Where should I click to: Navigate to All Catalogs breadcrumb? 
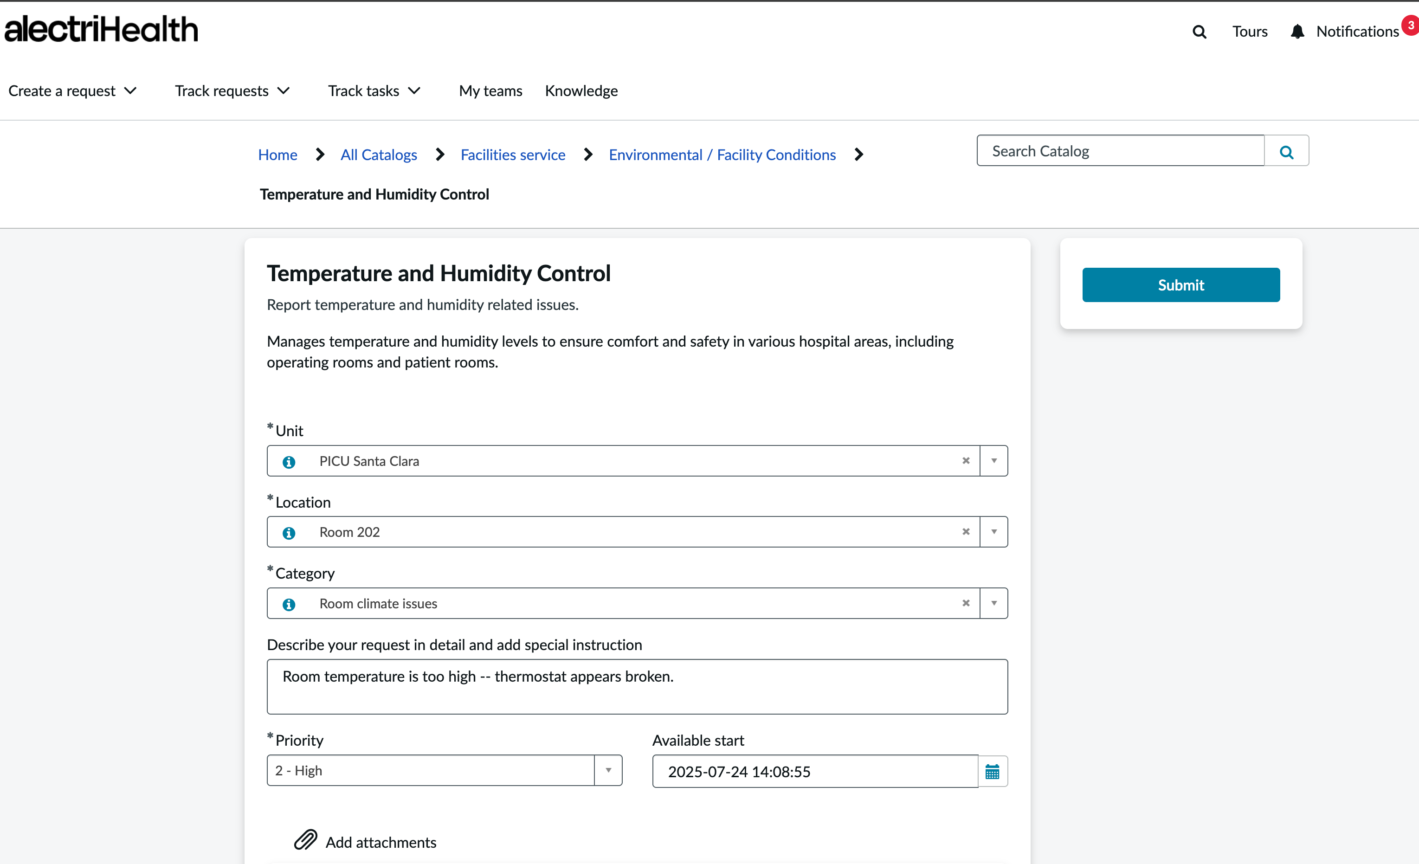(x=379, y=155)
